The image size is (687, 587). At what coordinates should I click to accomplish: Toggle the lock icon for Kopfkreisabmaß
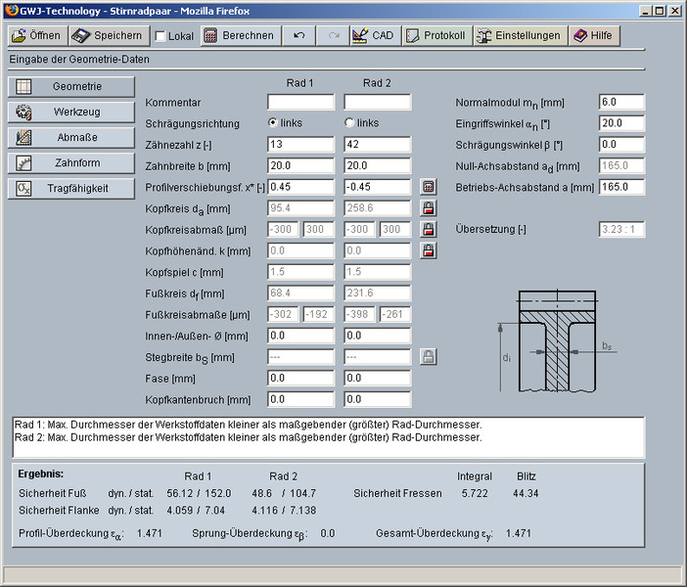click(x=428, y=229)
